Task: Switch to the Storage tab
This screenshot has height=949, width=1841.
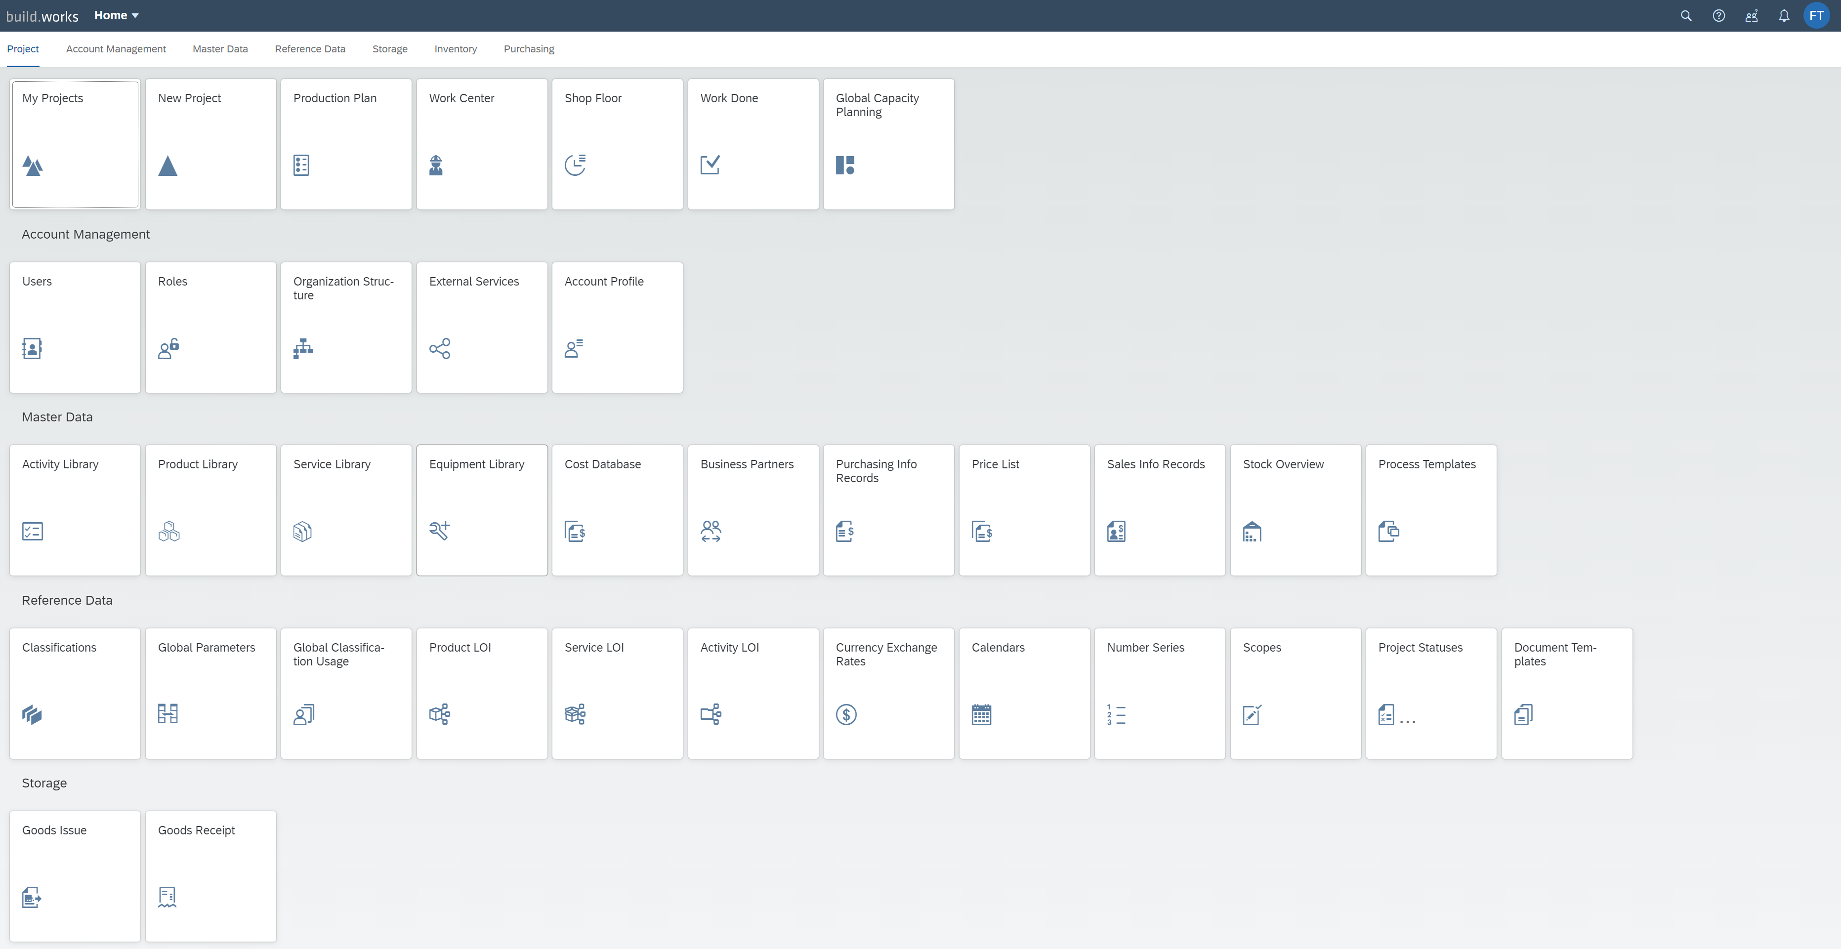Action: (389, 48)
